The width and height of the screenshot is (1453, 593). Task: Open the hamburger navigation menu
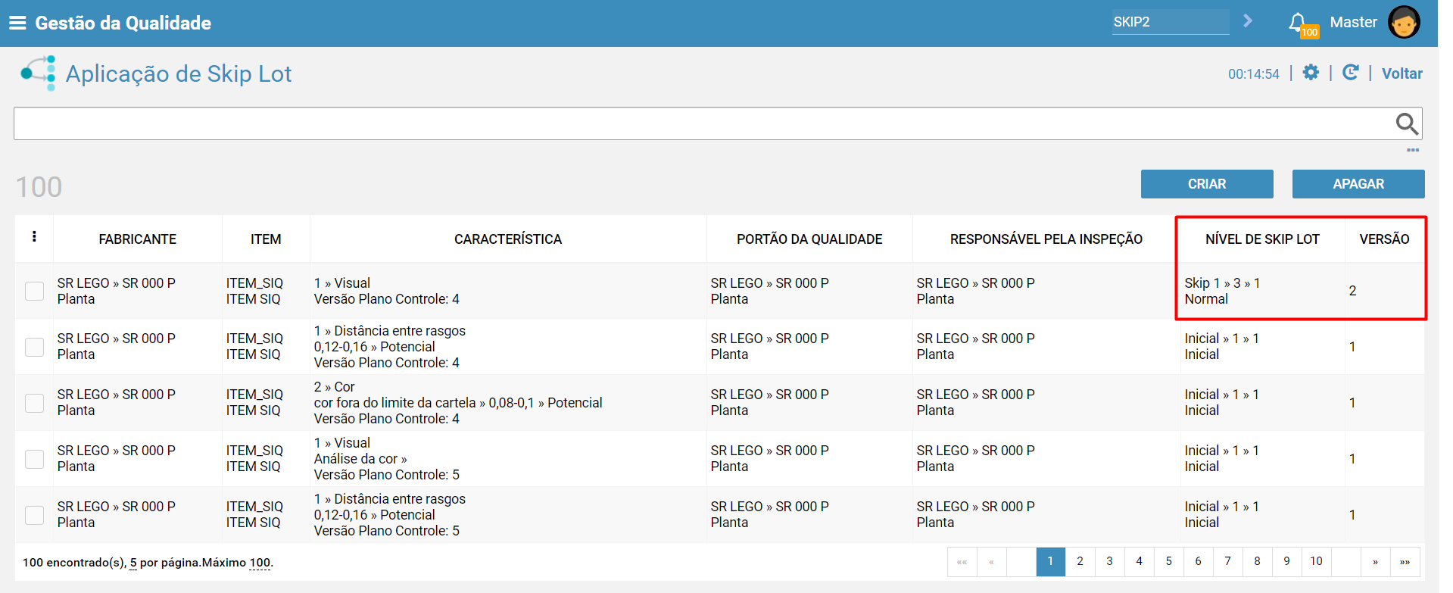pyautogui.click(x=17, y=23)
